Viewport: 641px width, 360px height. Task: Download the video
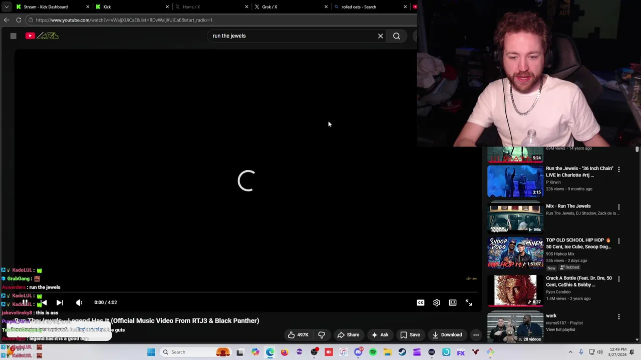447,335
